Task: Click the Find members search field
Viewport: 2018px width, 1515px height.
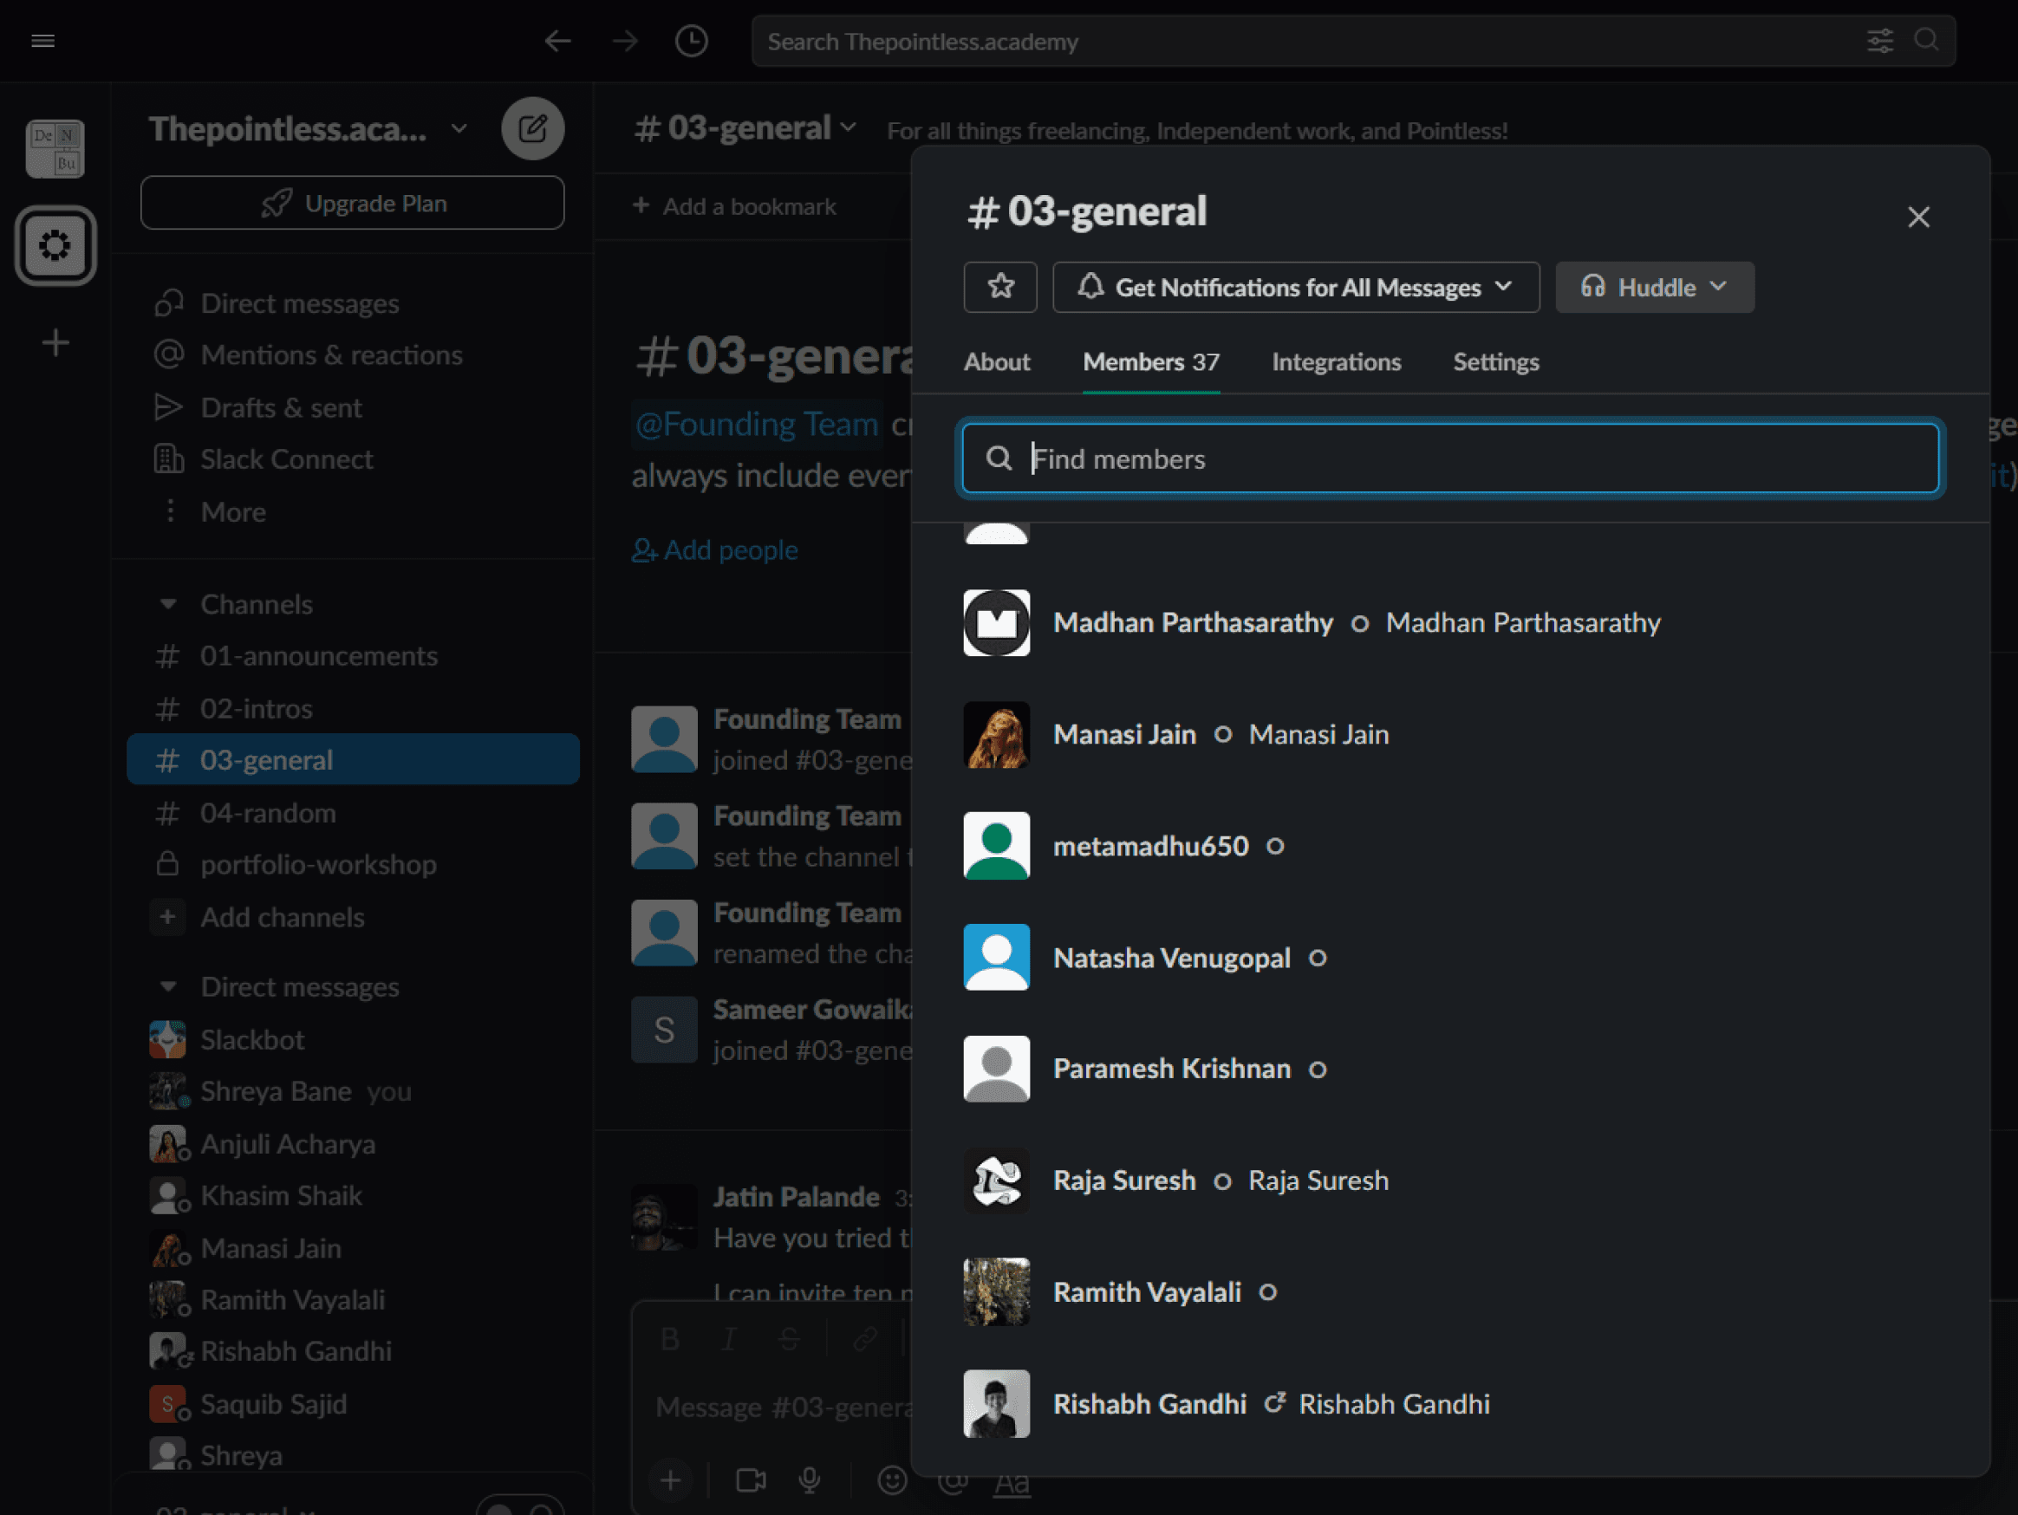Action: (x=1450, y=458)
